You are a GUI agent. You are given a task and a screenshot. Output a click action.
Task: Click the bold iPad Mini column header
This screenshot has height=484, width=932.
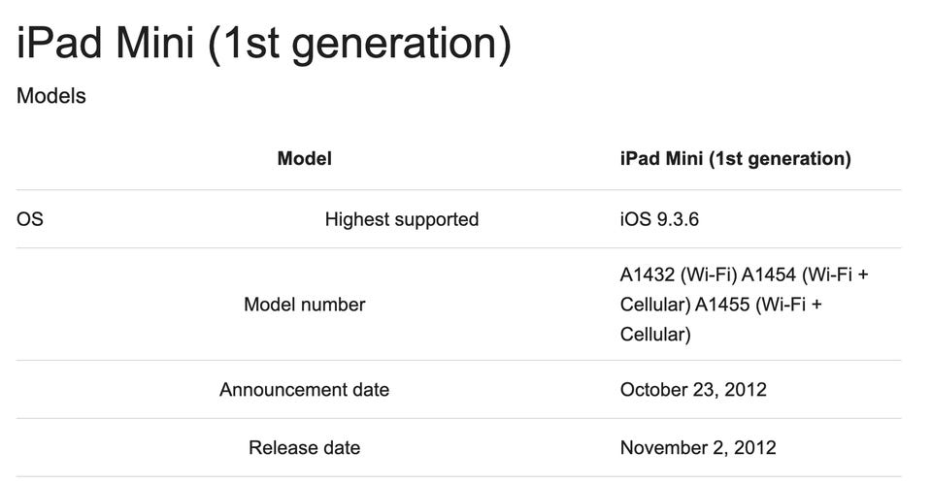tap(735, 158)
